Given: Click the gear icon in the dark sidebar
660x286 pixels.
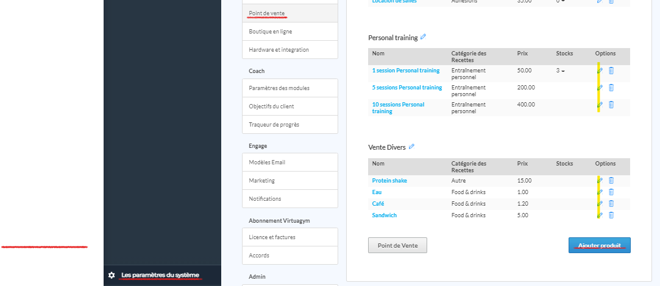Looking at the screenshot, I should click(112, 275).
